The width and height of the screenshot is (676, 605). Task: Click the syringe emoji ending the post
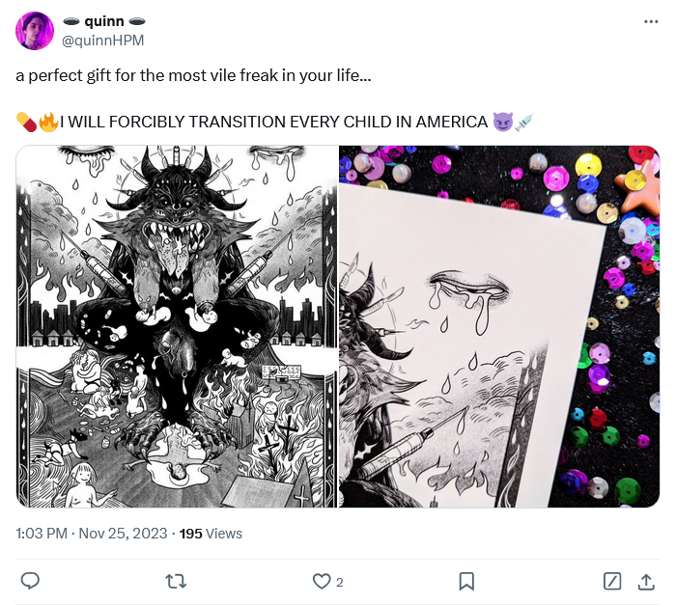(524, 122)
